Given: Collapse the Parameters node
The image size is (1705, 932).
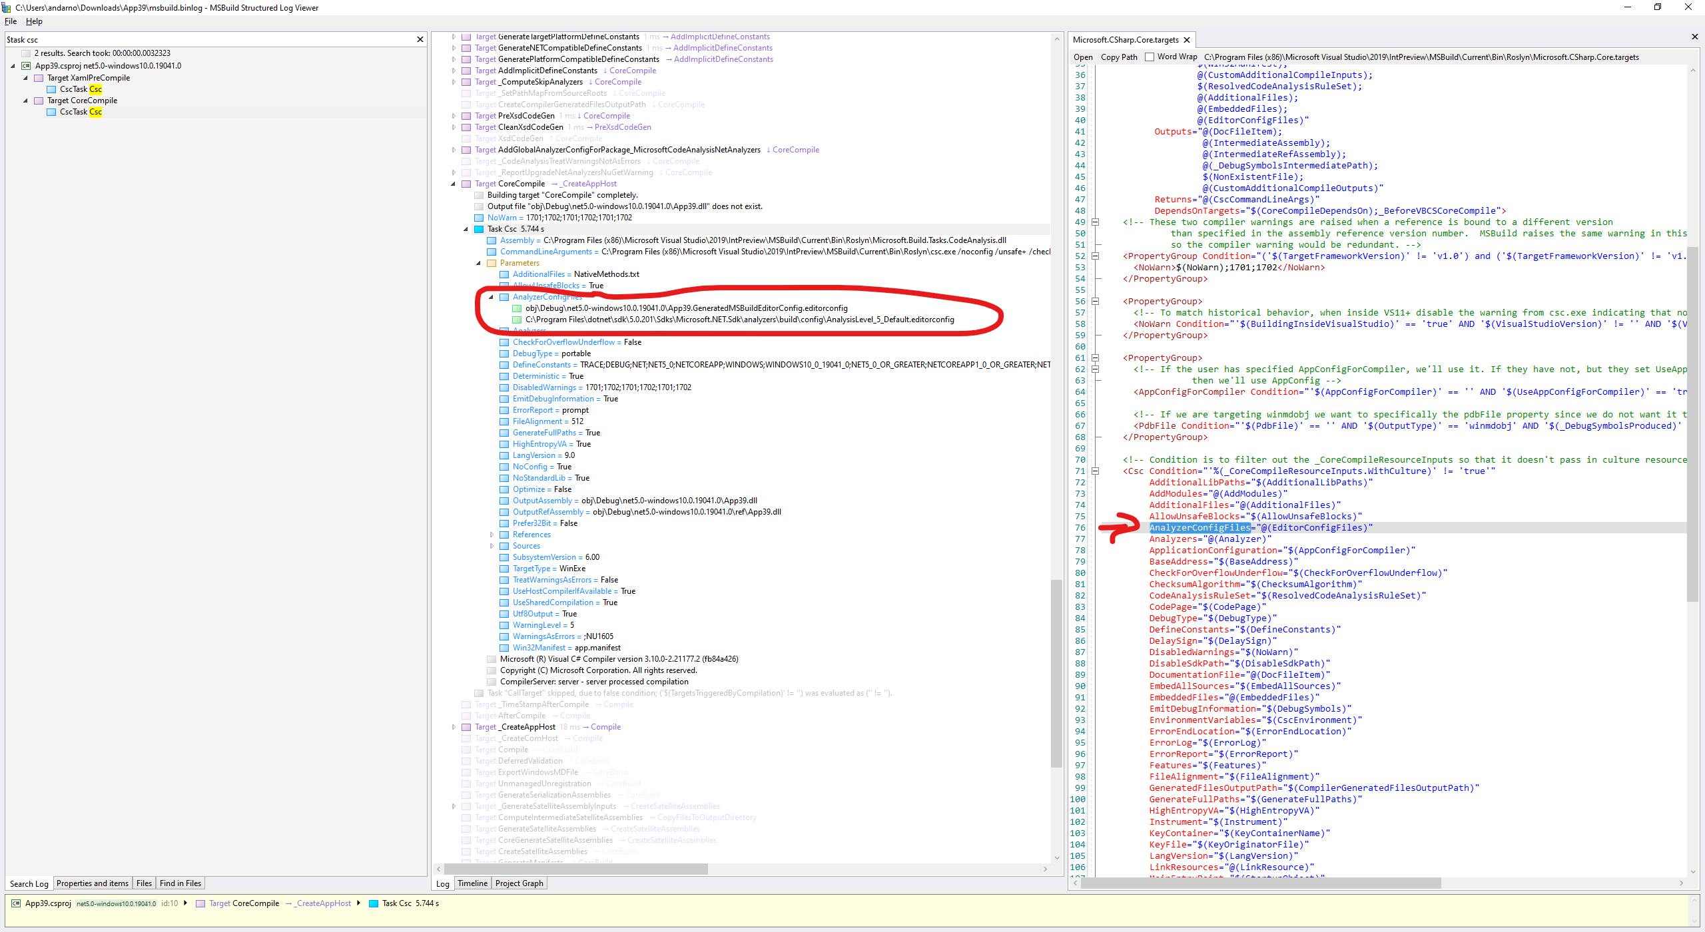Looking at the screenshot, I should [479, 263].
